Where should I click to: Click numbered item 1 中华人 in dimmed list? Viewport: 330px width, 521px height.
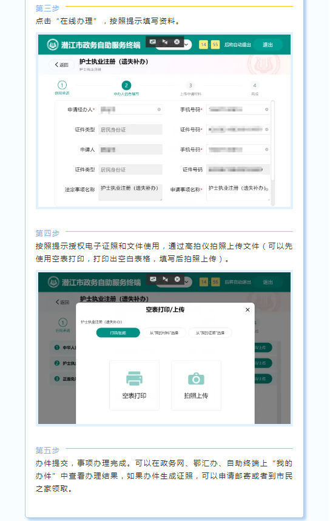[65, 347]
